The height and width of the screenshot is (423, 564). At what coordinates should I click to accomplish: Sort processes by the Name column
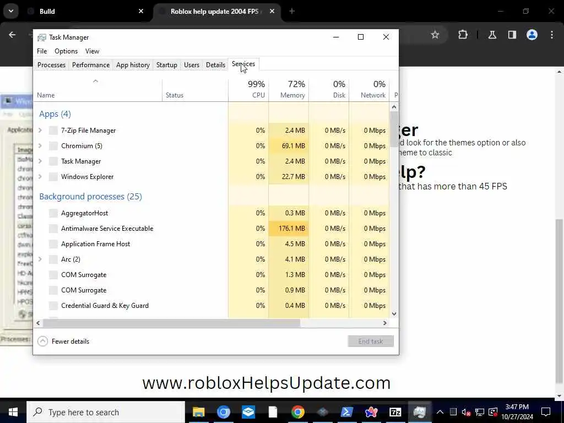[97, 90]
